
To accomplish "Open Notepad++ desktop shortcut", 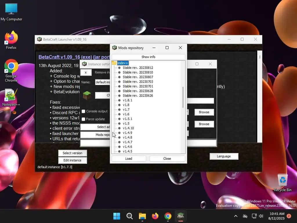I will [x=11, y=98].
